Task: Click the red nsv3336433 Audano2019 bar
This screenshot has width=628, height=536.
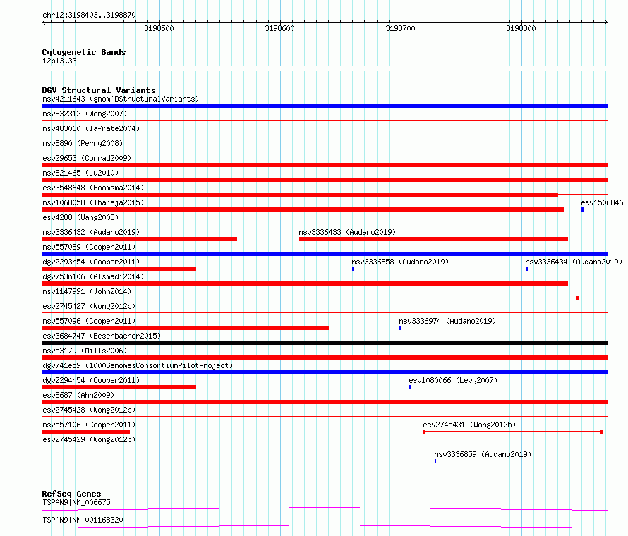Action: click(433, 239)
